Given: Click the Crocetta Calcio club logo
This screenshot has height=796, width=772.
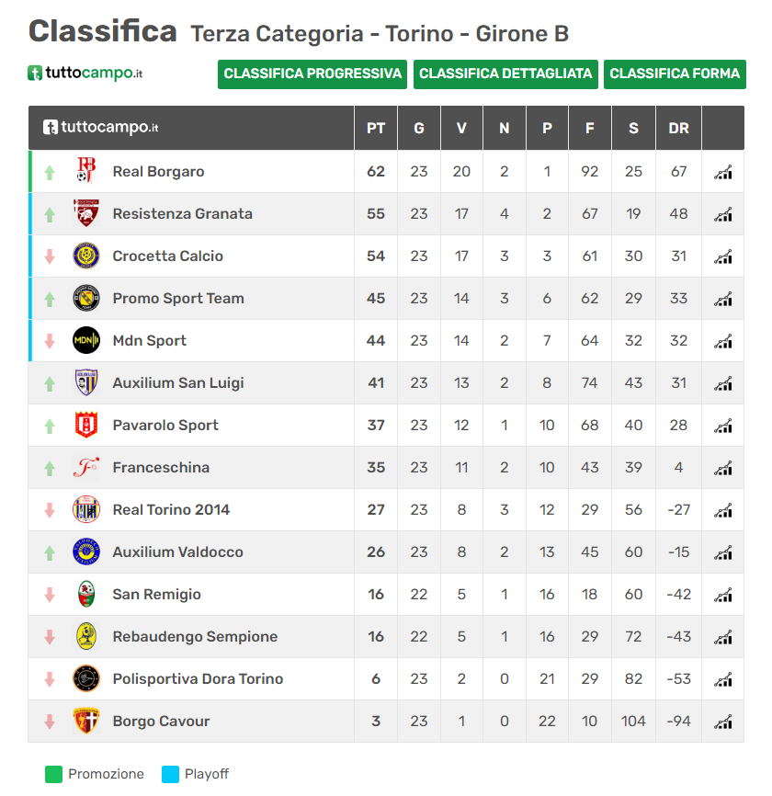Looking at the screenshot, I should (86, 256).
